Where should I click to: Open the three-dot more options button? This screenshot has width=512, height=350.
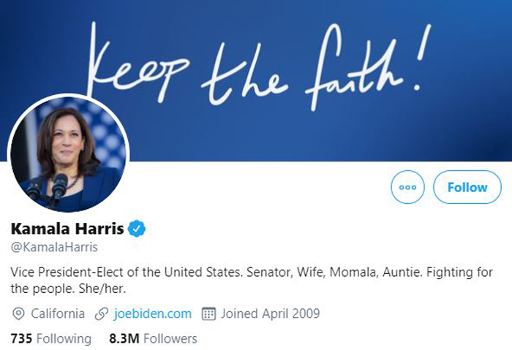click(407, 187)
